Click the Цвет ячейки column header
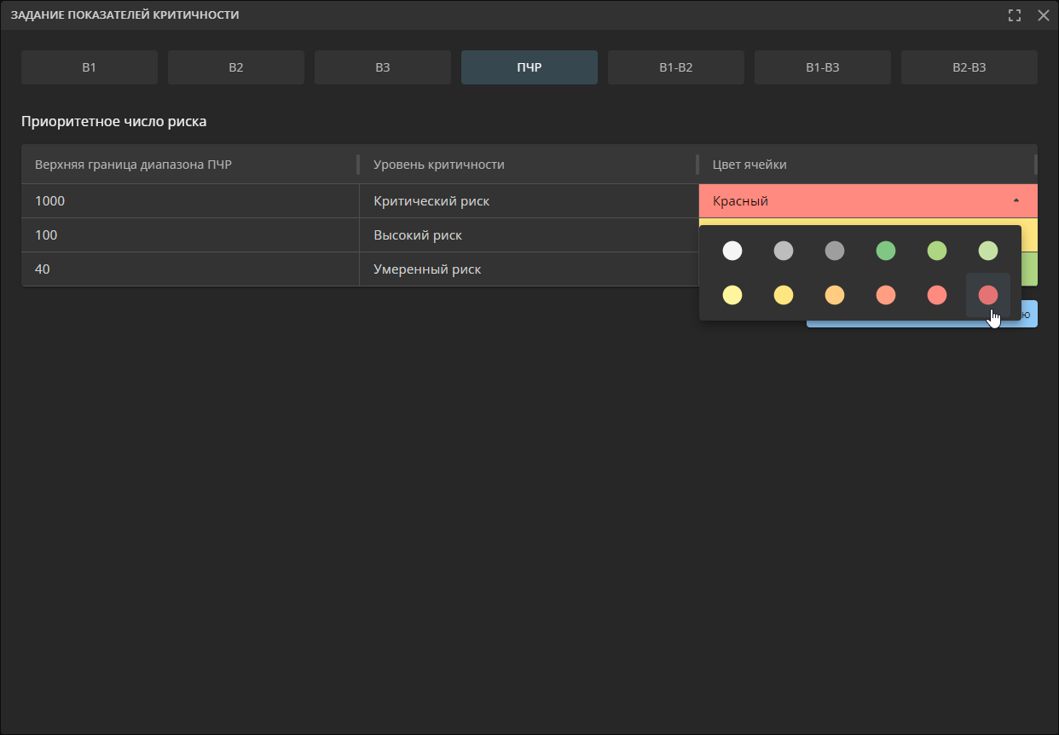1059x735 pixels. 868,165
